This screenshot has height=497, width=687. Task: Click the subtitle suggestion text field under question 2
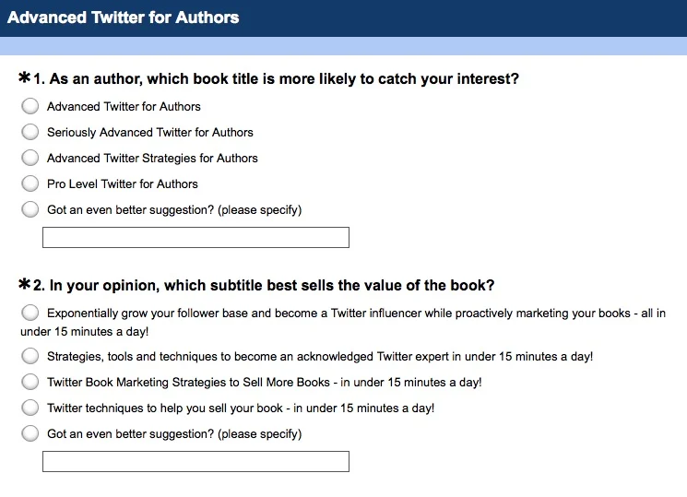pyautogui.click(x=195, y=461)
